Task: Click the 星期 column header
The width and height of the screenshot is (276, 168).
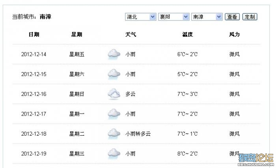Action: coord(76,34)
